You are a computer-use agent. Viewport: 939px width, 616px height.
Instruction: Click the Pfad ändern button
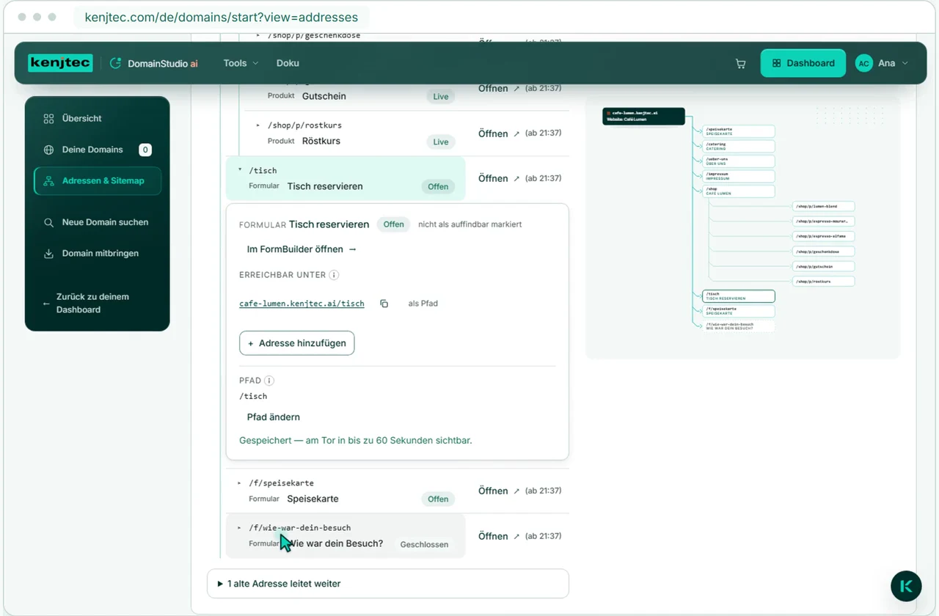[274, 417]
